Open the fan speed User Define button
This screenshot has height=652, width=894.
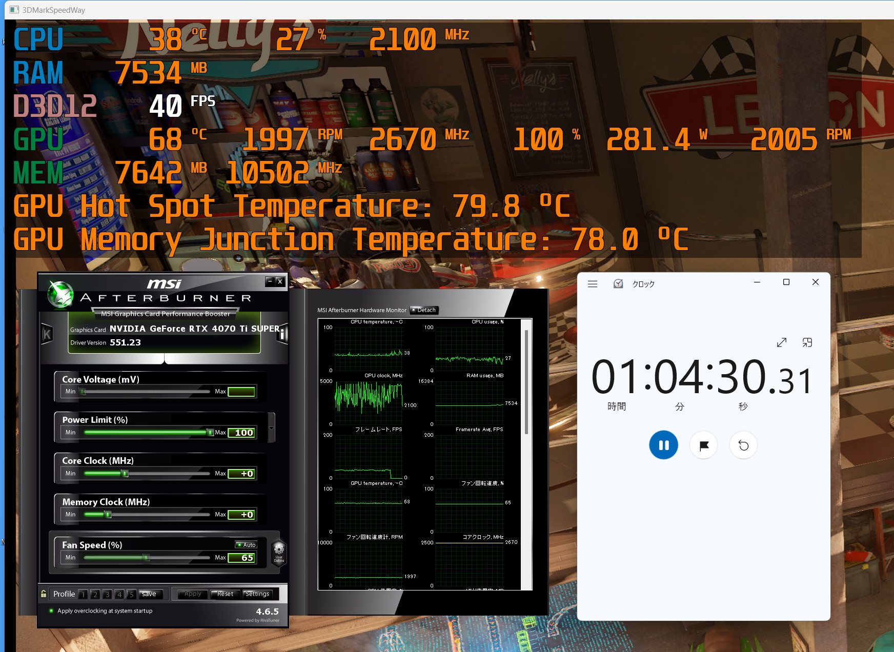[279, 553]
